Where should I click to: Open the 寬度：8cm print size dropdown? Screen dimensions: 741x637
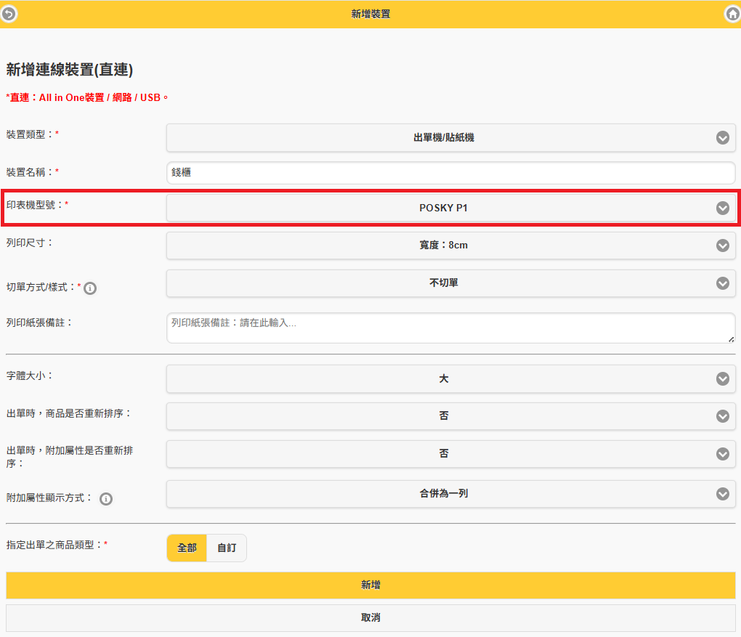pos(443,246)
